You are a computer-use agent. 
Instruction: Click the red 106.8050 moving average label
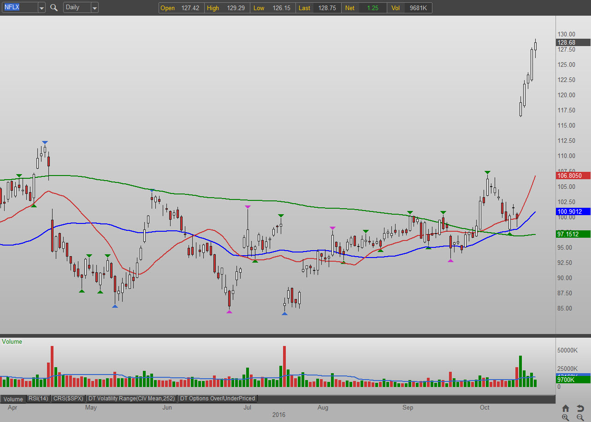(573, 176)
